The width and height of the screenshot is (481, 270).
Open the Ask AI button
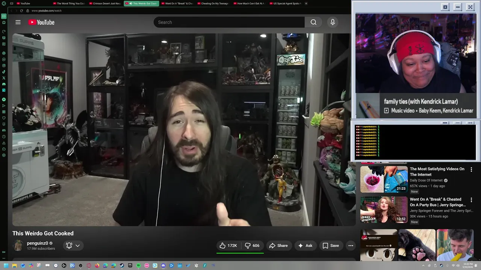point(305,246)
